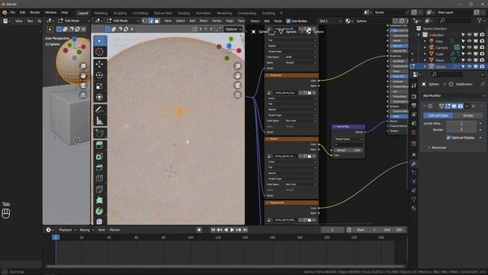Activate the Select Box tool in main viewport

100,40
